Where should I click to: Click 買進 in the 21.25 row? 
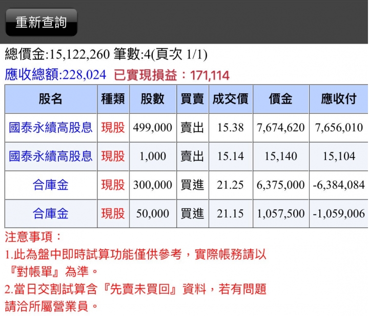tap(193, 185)
